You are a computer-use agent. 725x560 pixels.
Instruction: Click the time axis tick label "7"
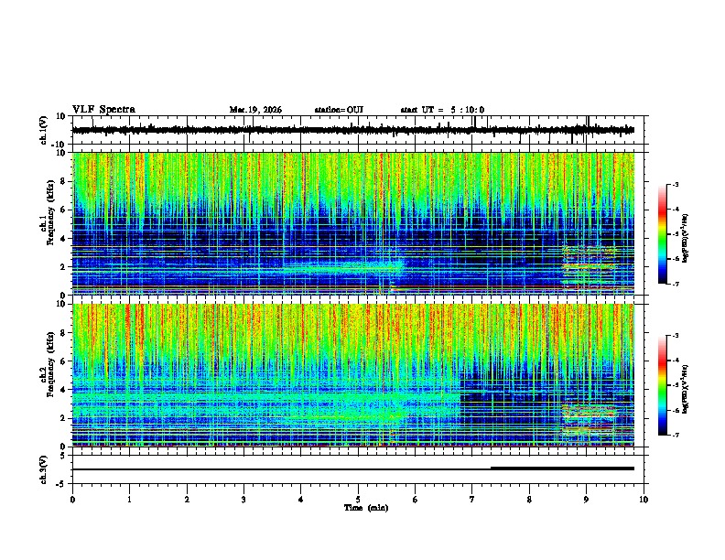(x=472, y=499)
